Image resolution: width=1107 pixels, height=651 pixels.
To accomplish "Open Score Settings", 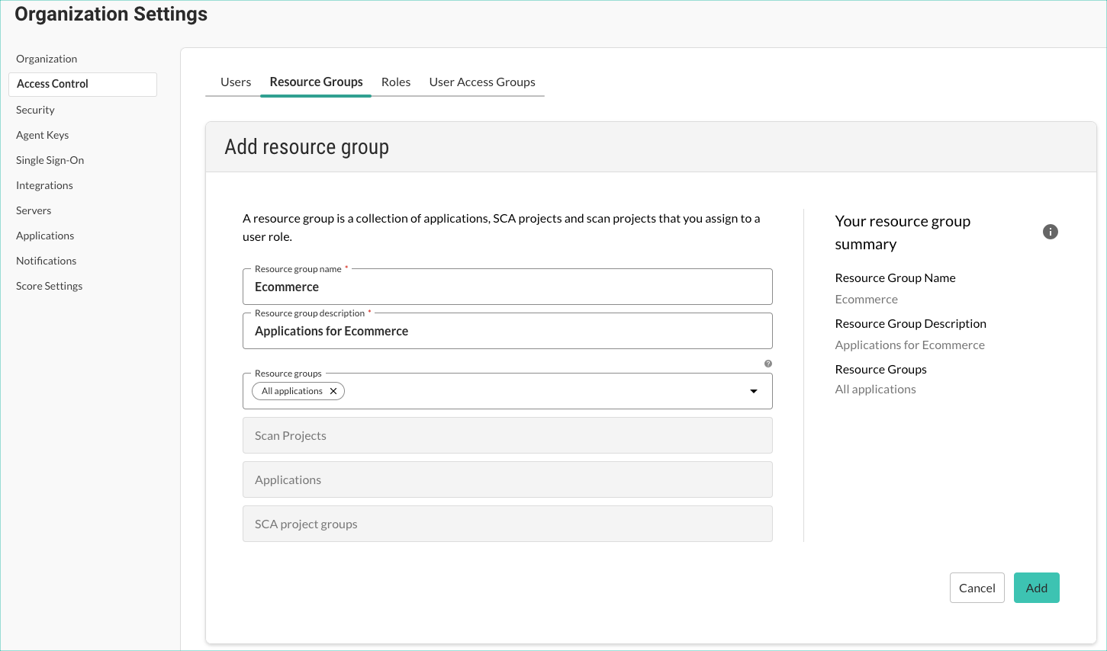I will pyautogui.click(x=49, y=286).
